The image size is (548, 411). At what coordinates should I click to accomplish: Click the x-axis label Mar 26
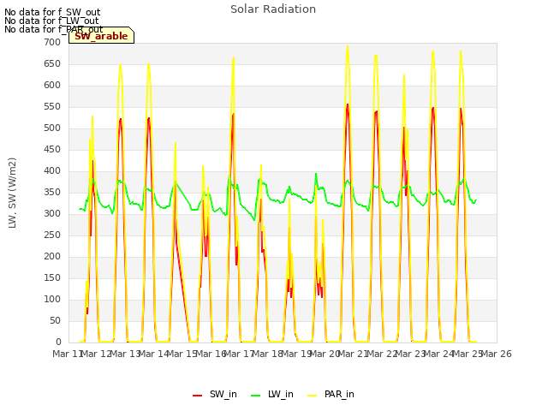(x=497, y=354)
